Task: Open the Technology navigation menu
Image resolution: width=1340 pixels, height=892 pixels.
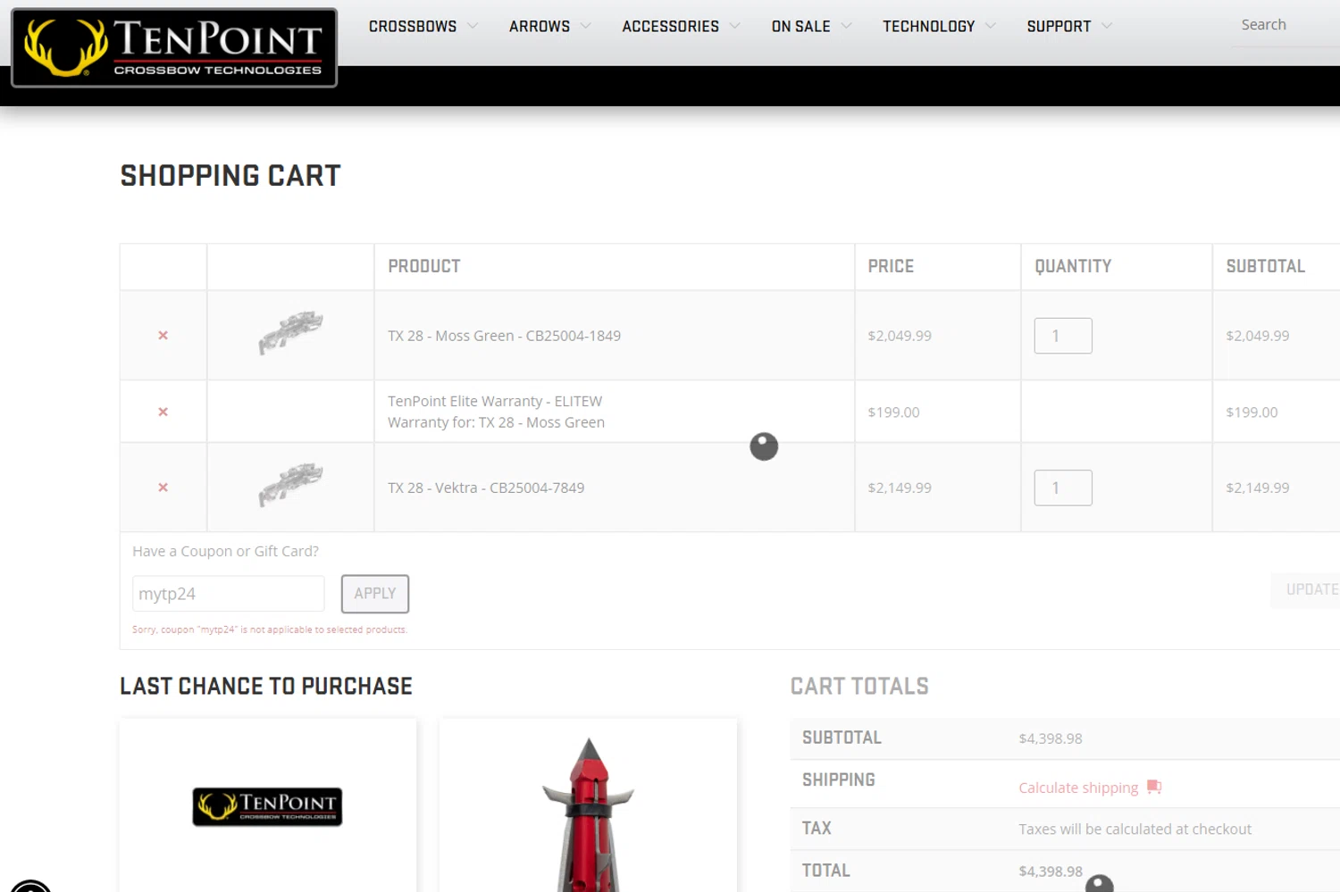Action: (x=929, y=27)
